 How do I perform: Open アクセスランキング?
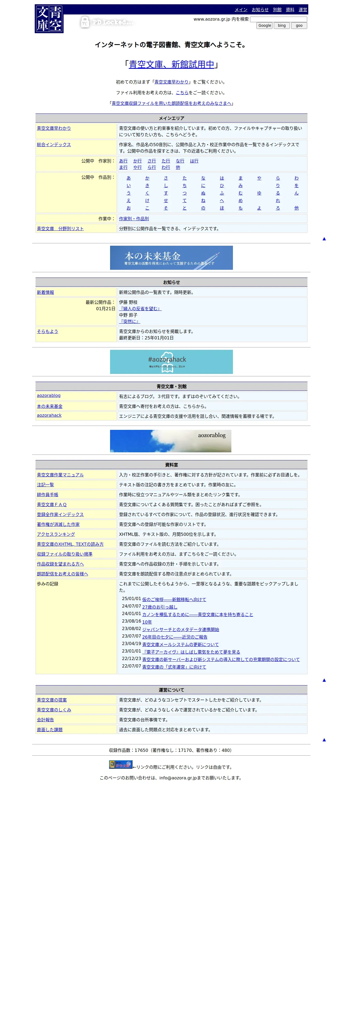pyautogui.click(x=56, y=534)
